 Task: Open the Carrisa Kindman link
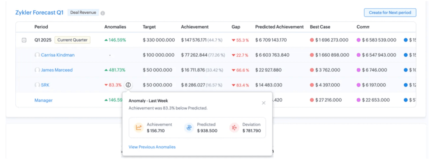(x=58, y=55)
